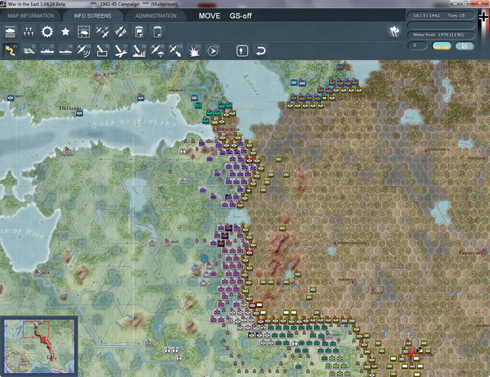This screenshot has width=490, height=377.
Task: Open the flag document report icon
Action: pyautogui.click(x=139, y=32)
